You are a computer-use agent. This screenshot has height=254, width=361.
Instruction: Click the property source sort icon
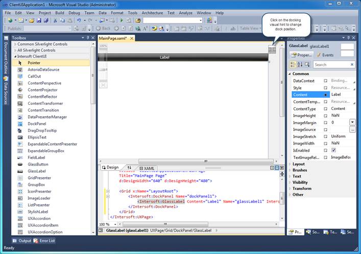[307, 65]
